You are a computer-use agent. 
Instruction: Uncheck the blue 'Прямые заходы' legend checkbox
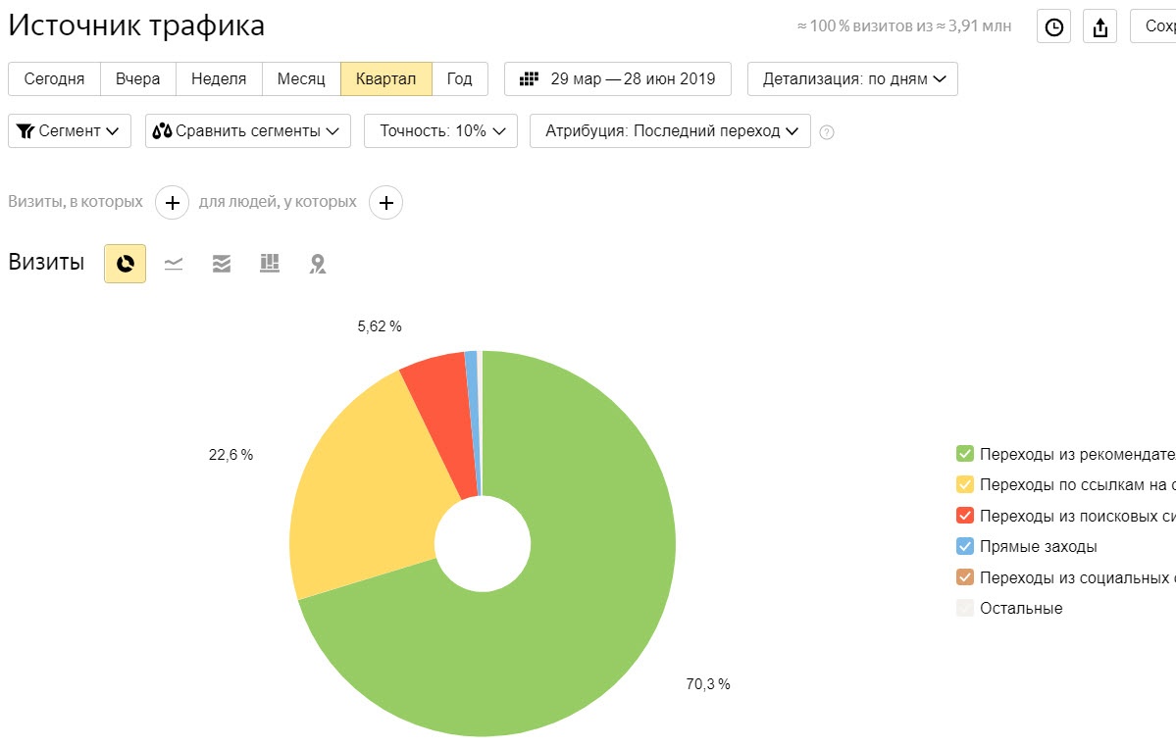click(965, 547)
